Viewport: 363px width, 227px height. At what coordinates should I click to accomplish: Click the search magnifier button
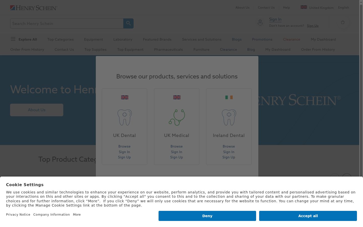pyautogui.click(x=128, y=23)
